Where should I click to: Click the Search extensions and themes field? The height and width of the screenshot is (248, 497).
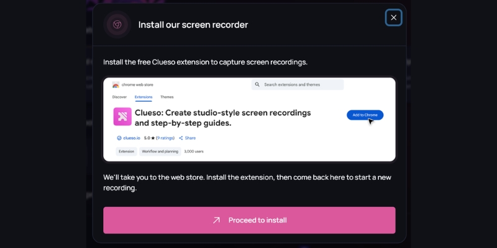[298, 84]
